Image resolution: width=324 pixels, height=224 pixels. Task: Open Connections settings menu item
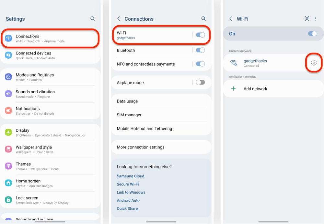tap(50, 39)
